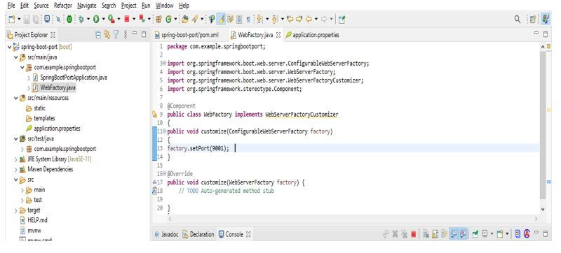Open the Navigate menu
561x253 pixels.
(86, 6)
